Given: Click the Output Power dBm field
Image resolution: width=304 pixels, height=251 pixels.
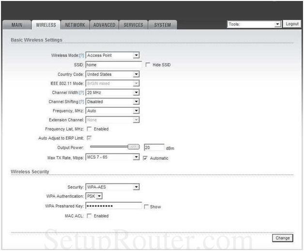Looking at the screenshot, I should tap(154, 148).
